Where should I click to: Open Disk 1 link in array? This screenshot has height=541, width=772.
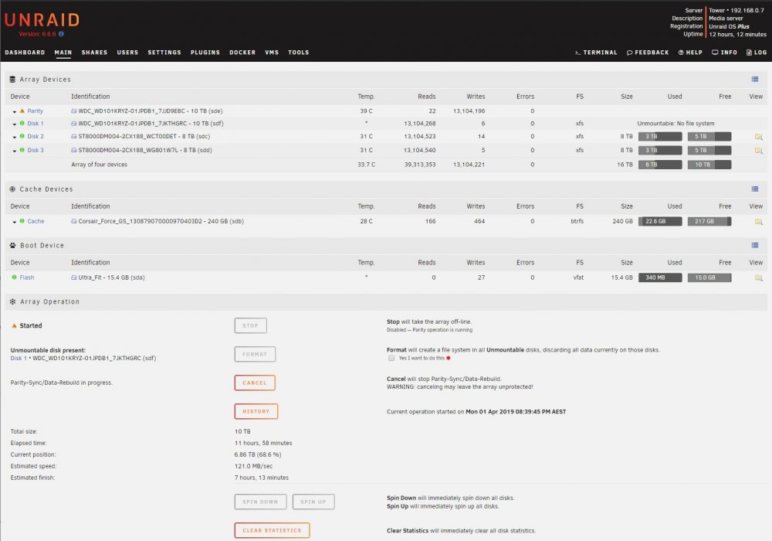tap(36, 124)
